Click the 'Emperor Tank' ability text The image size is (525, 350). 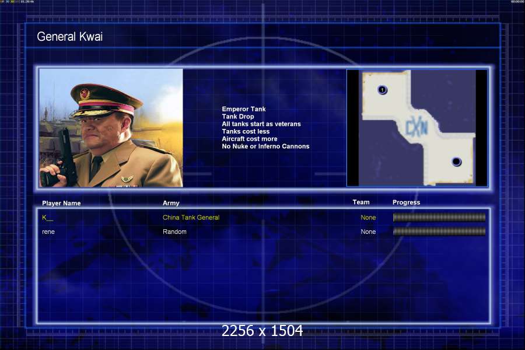(244, 109)
